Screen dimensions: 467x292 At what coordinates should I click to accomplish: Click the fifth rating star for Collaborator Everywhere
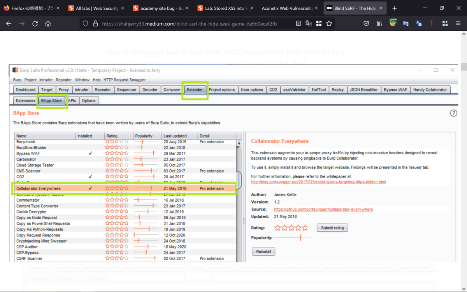point(305,228)
